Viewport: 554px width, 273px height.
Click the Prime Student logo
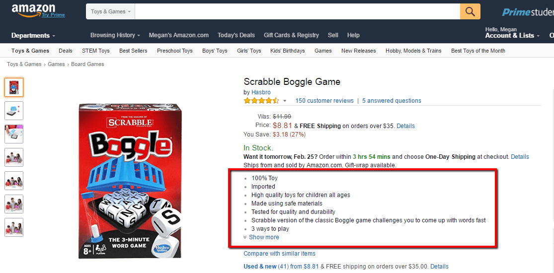pos(528,12)
